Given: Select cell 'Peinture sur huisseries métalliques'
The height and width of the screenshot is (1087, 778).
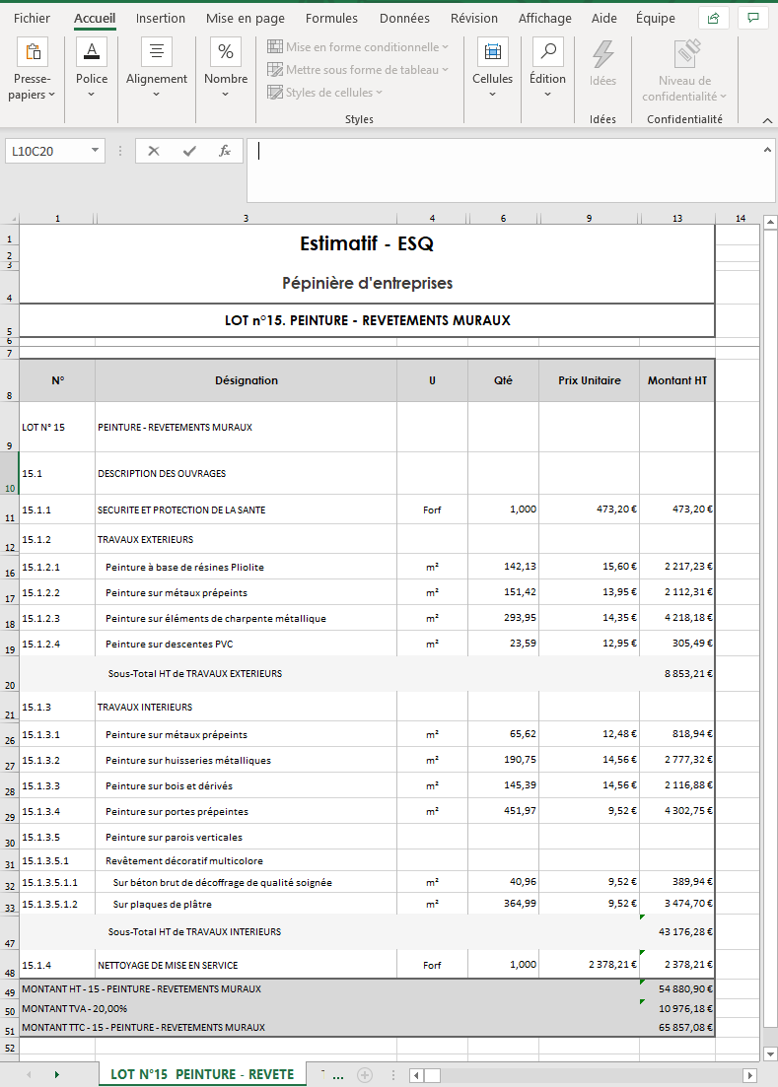Looking at the screenshot, I should [x=247, y=761].
